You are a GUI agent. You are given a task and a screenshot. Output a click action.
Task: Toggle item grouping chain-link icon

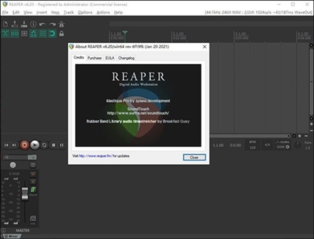(14, 33)
